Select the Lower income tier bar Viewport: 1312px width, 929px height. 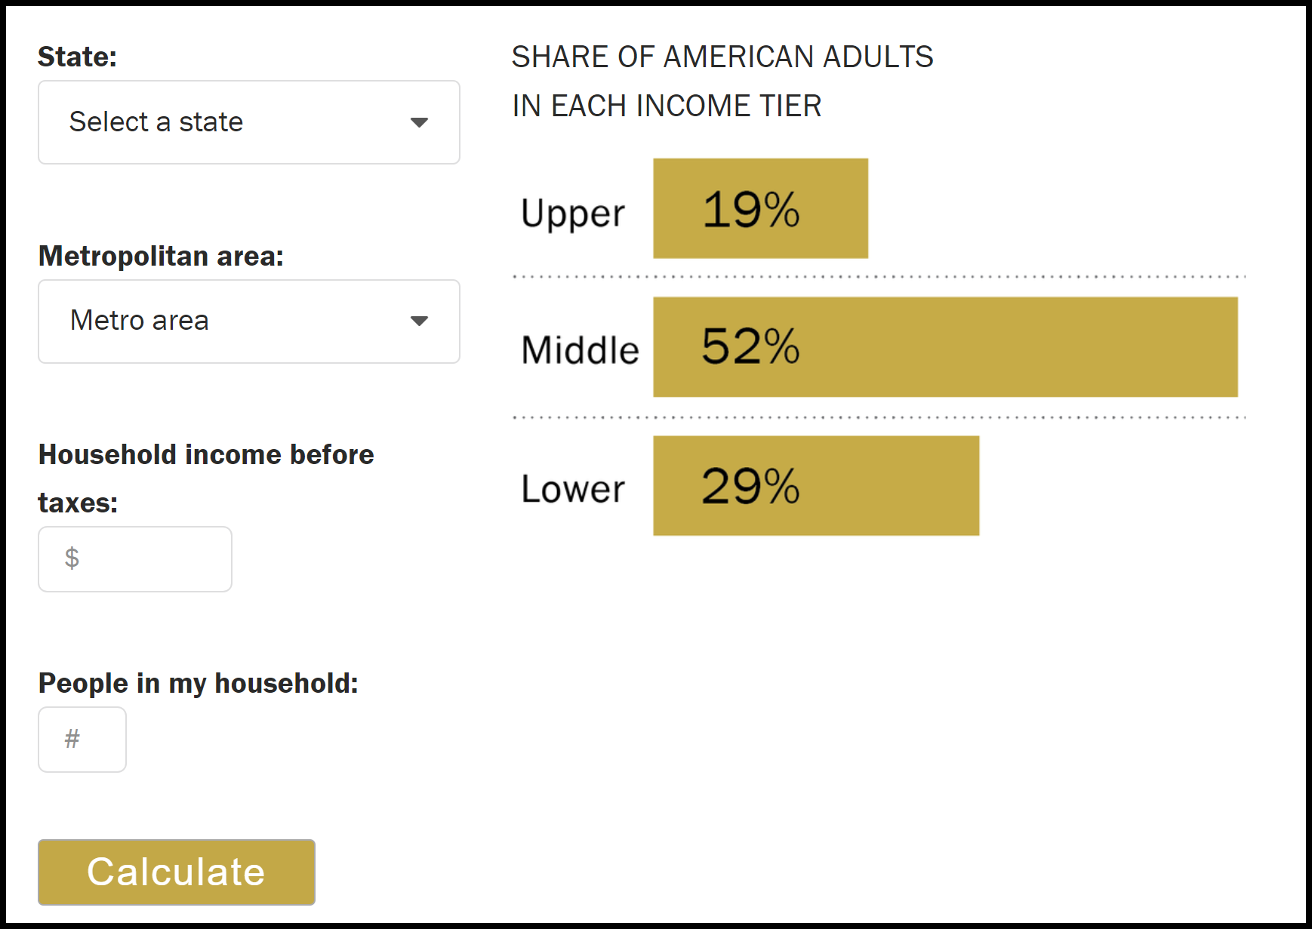[x=814, y=486]
